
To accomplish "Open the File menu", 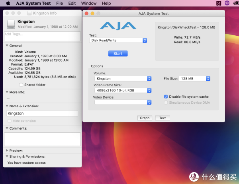I will 59,3.
